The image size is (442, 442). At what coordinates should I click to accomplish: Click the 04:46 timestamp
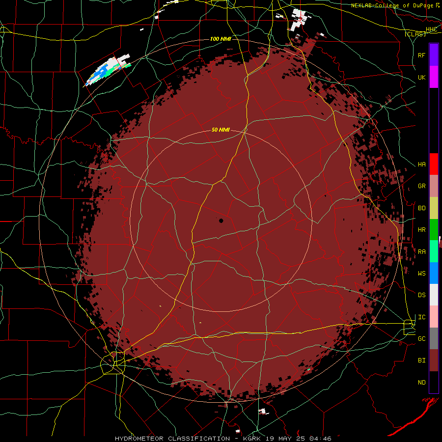pos(320,439)
